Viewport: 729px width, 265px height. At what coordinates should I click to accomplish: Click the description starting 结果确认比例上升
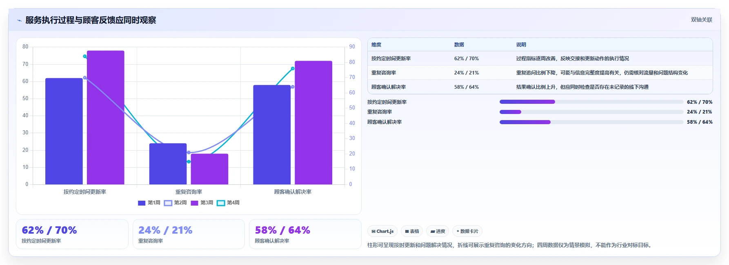coord(582,87)
